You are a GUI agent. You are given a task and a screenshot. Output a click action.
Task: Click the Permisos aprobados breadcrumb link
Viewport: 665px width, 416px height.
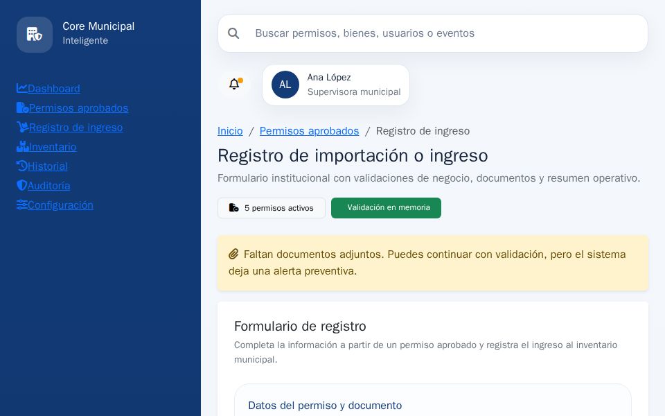tap(309, 131)
